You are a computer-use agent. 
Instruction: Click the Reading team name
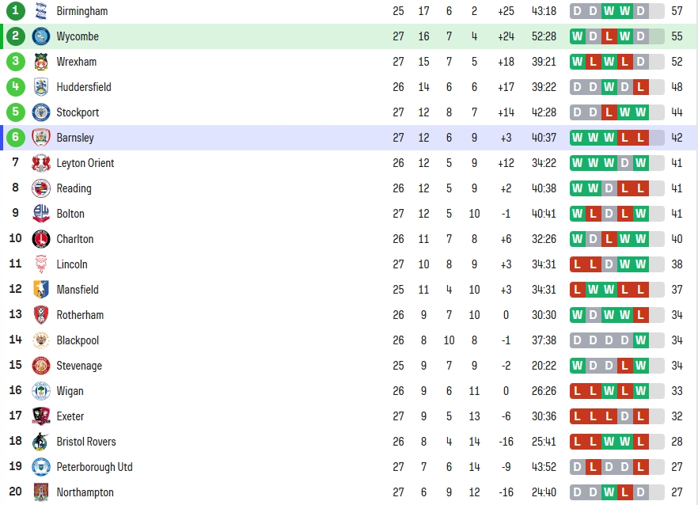74,188
